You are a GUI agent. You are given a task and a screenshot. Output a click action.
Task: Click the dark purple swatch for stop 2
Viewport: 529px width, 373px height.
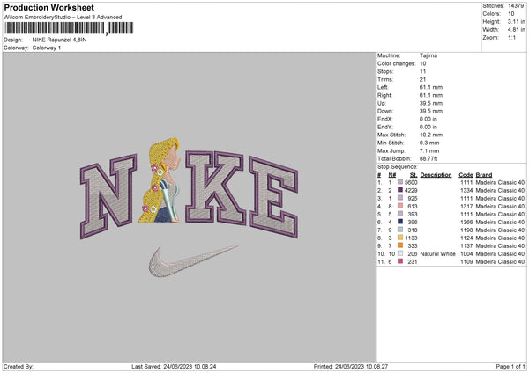[400, 190]
